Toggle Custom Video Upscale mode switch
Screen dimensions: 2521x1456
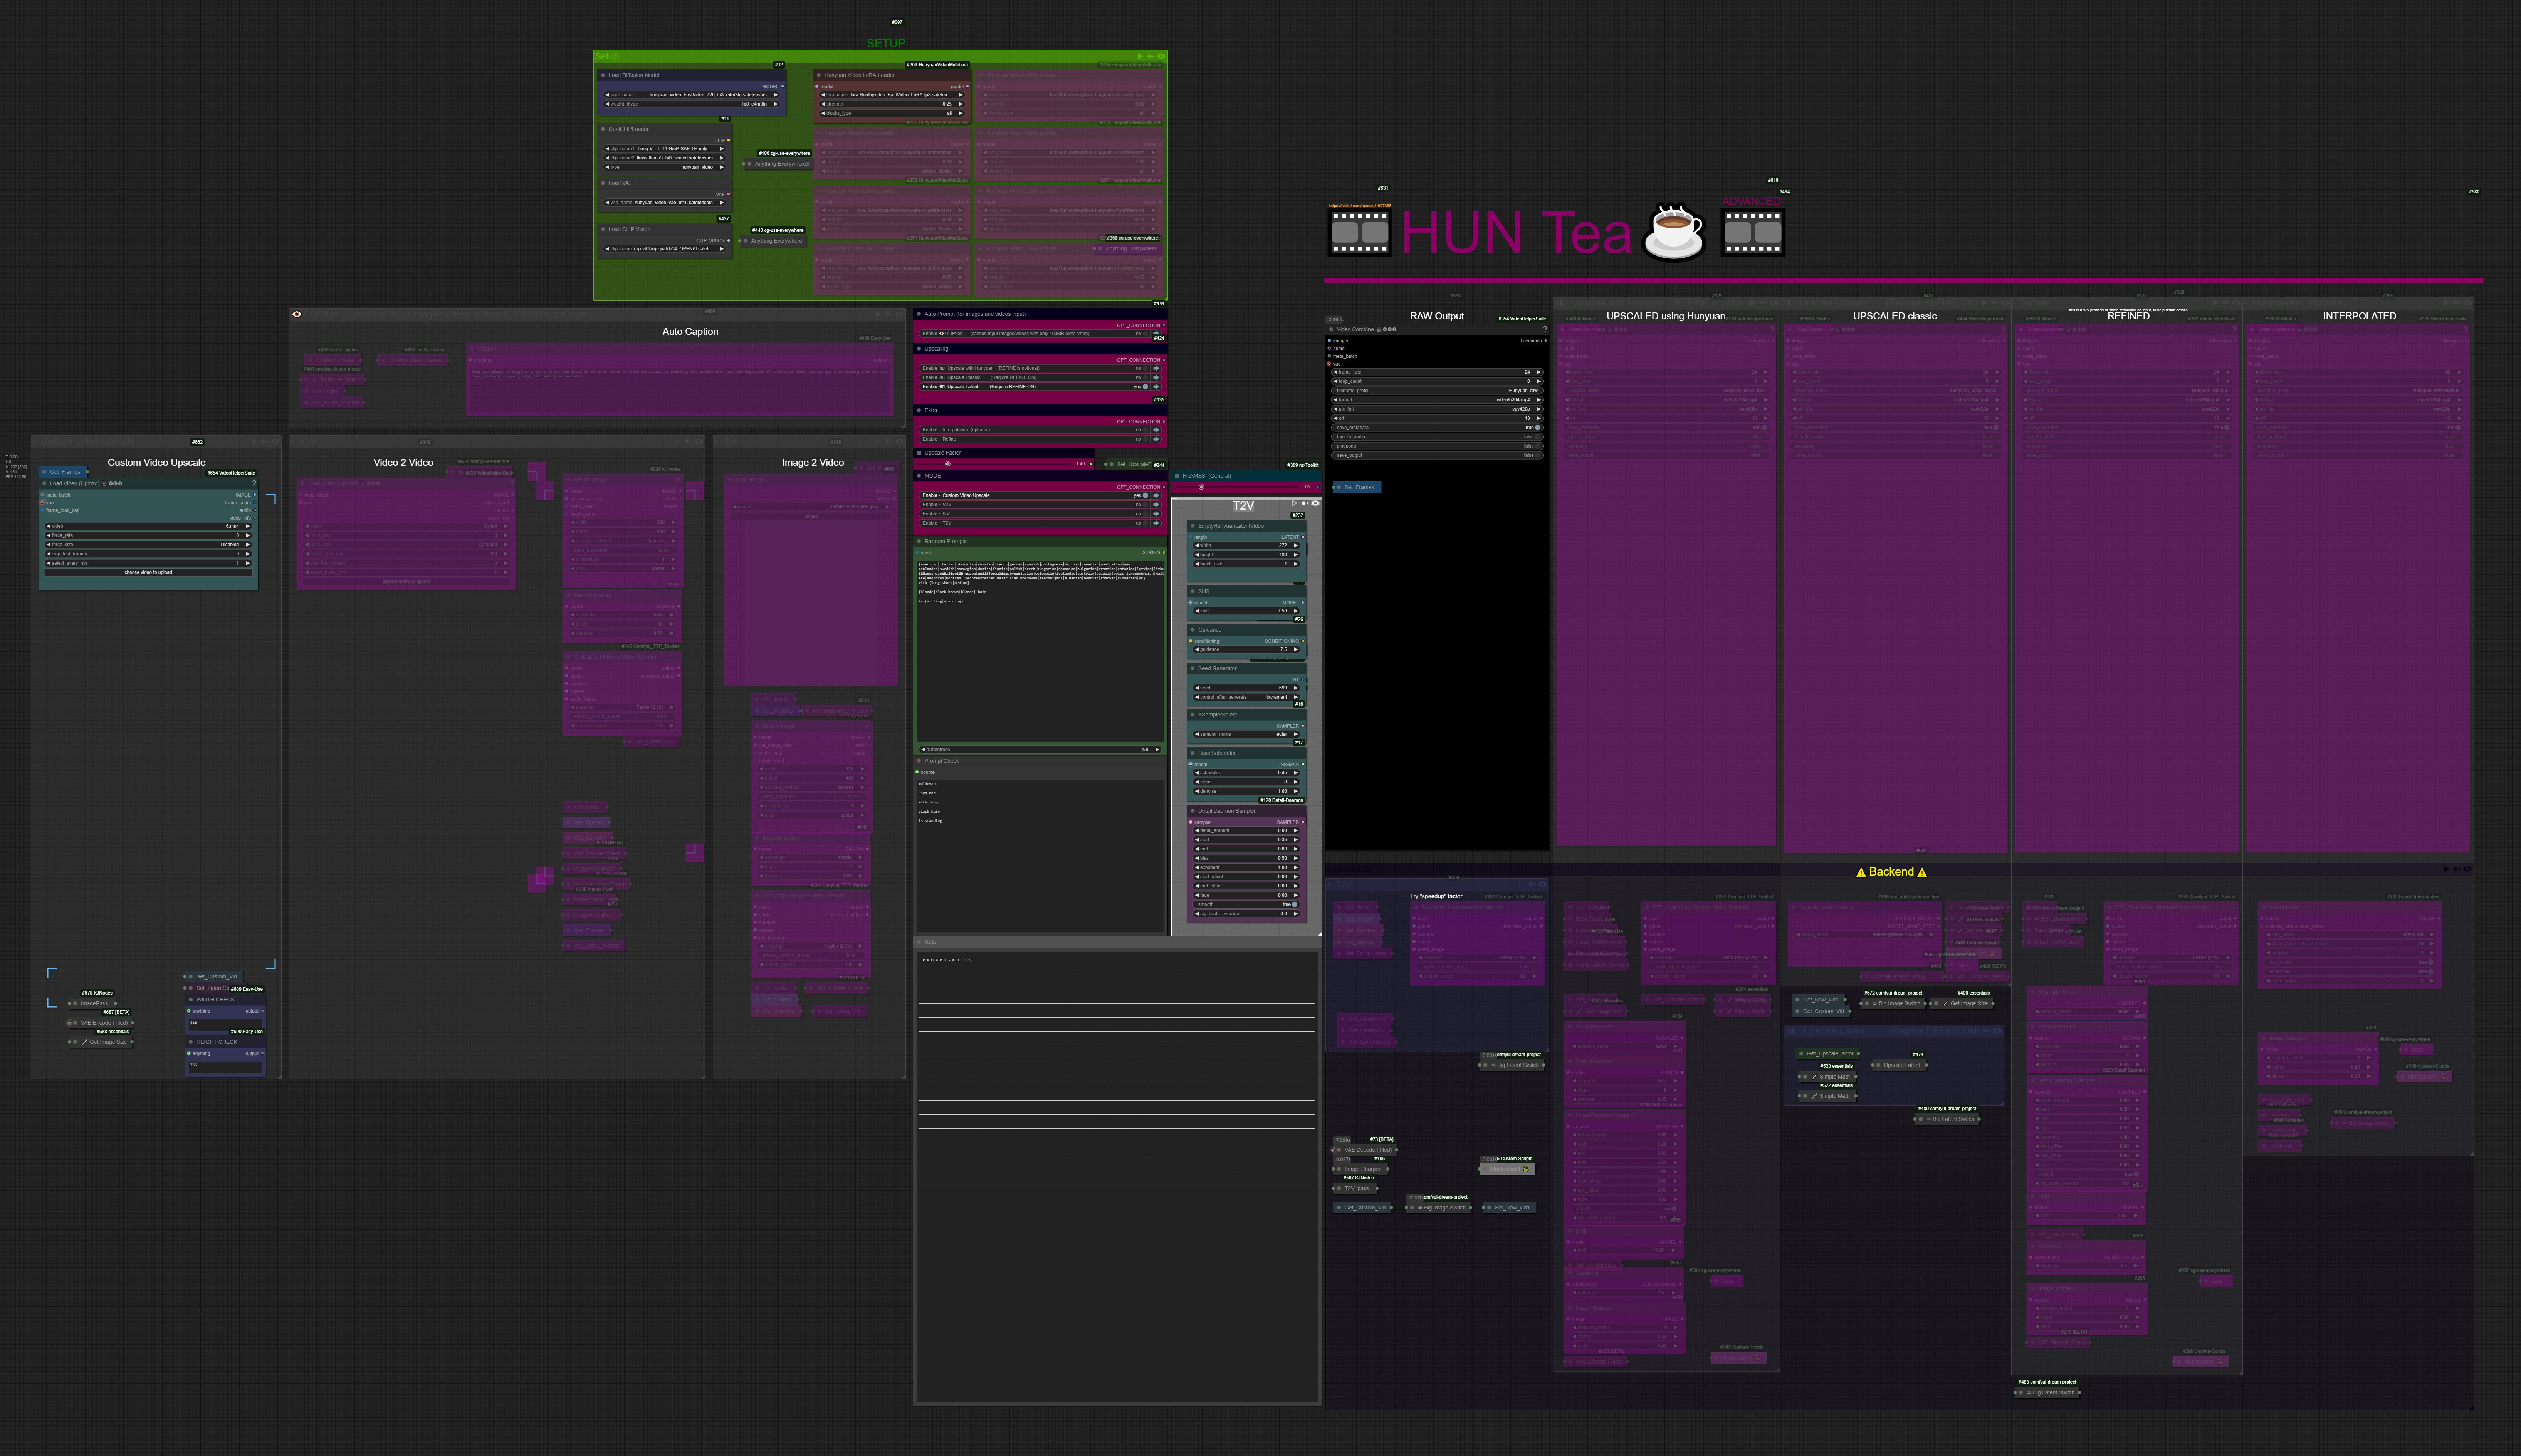(1145, 495)
